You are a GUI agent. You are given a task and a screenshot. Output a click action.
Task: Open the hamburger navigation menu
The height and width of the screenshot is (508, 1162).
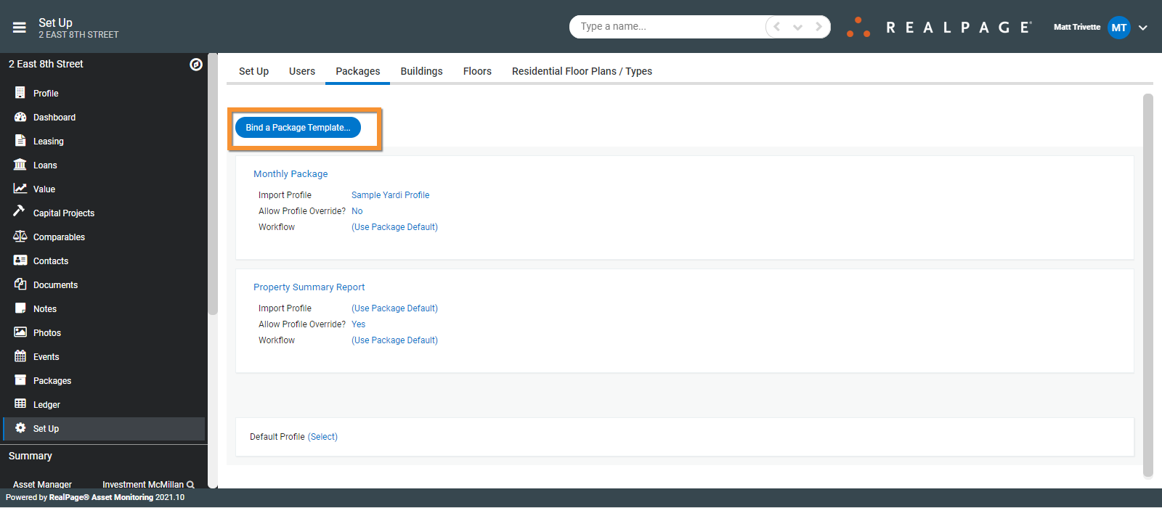click(x=20, y=28)
